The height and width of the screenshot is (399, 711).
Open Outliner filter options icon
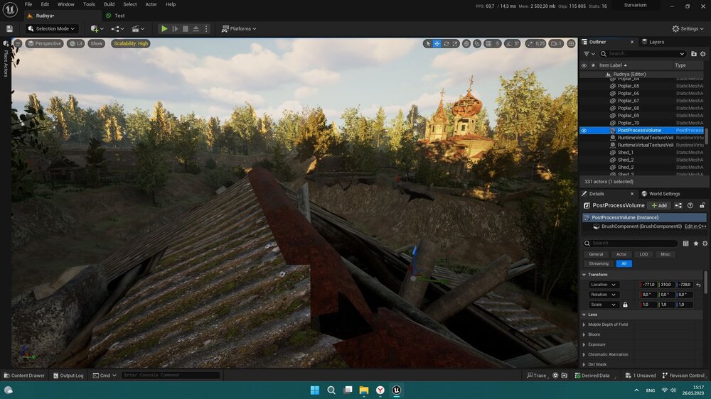[589, 54]
